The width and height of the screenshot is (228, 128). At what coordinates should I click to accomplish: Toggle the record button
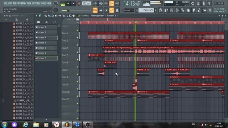click(79, 3)
